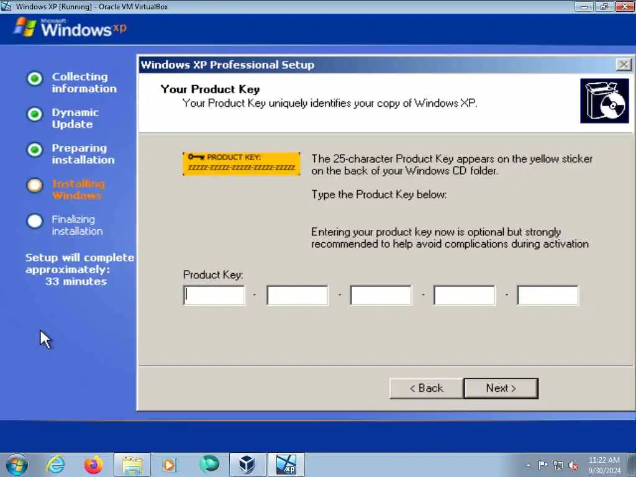Click the VirtualBox title bar icon

(6, 6)
